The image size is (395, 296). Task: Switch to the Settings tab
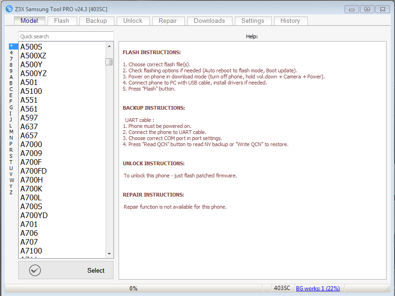253,21
